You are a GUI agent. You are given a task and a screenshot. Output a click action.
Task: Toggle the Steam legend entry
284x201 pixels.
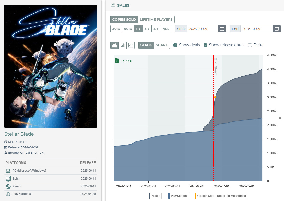(x=155, y=196)
